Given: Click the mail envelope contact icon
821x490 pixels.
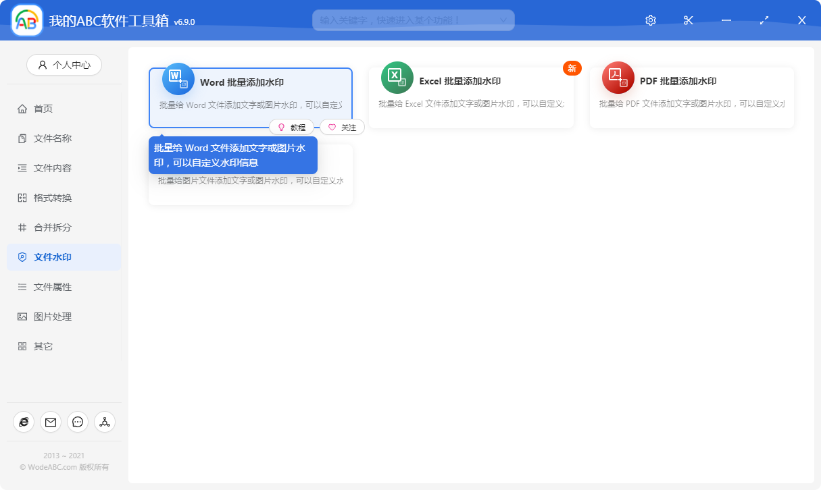Looking at the screenshot, I should click(51, 422).
